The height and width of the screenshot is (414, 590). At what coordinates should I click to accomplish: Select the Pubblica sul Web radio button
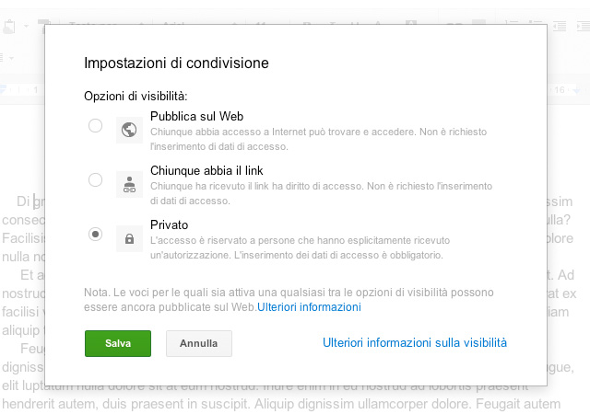tap(95, 126)
